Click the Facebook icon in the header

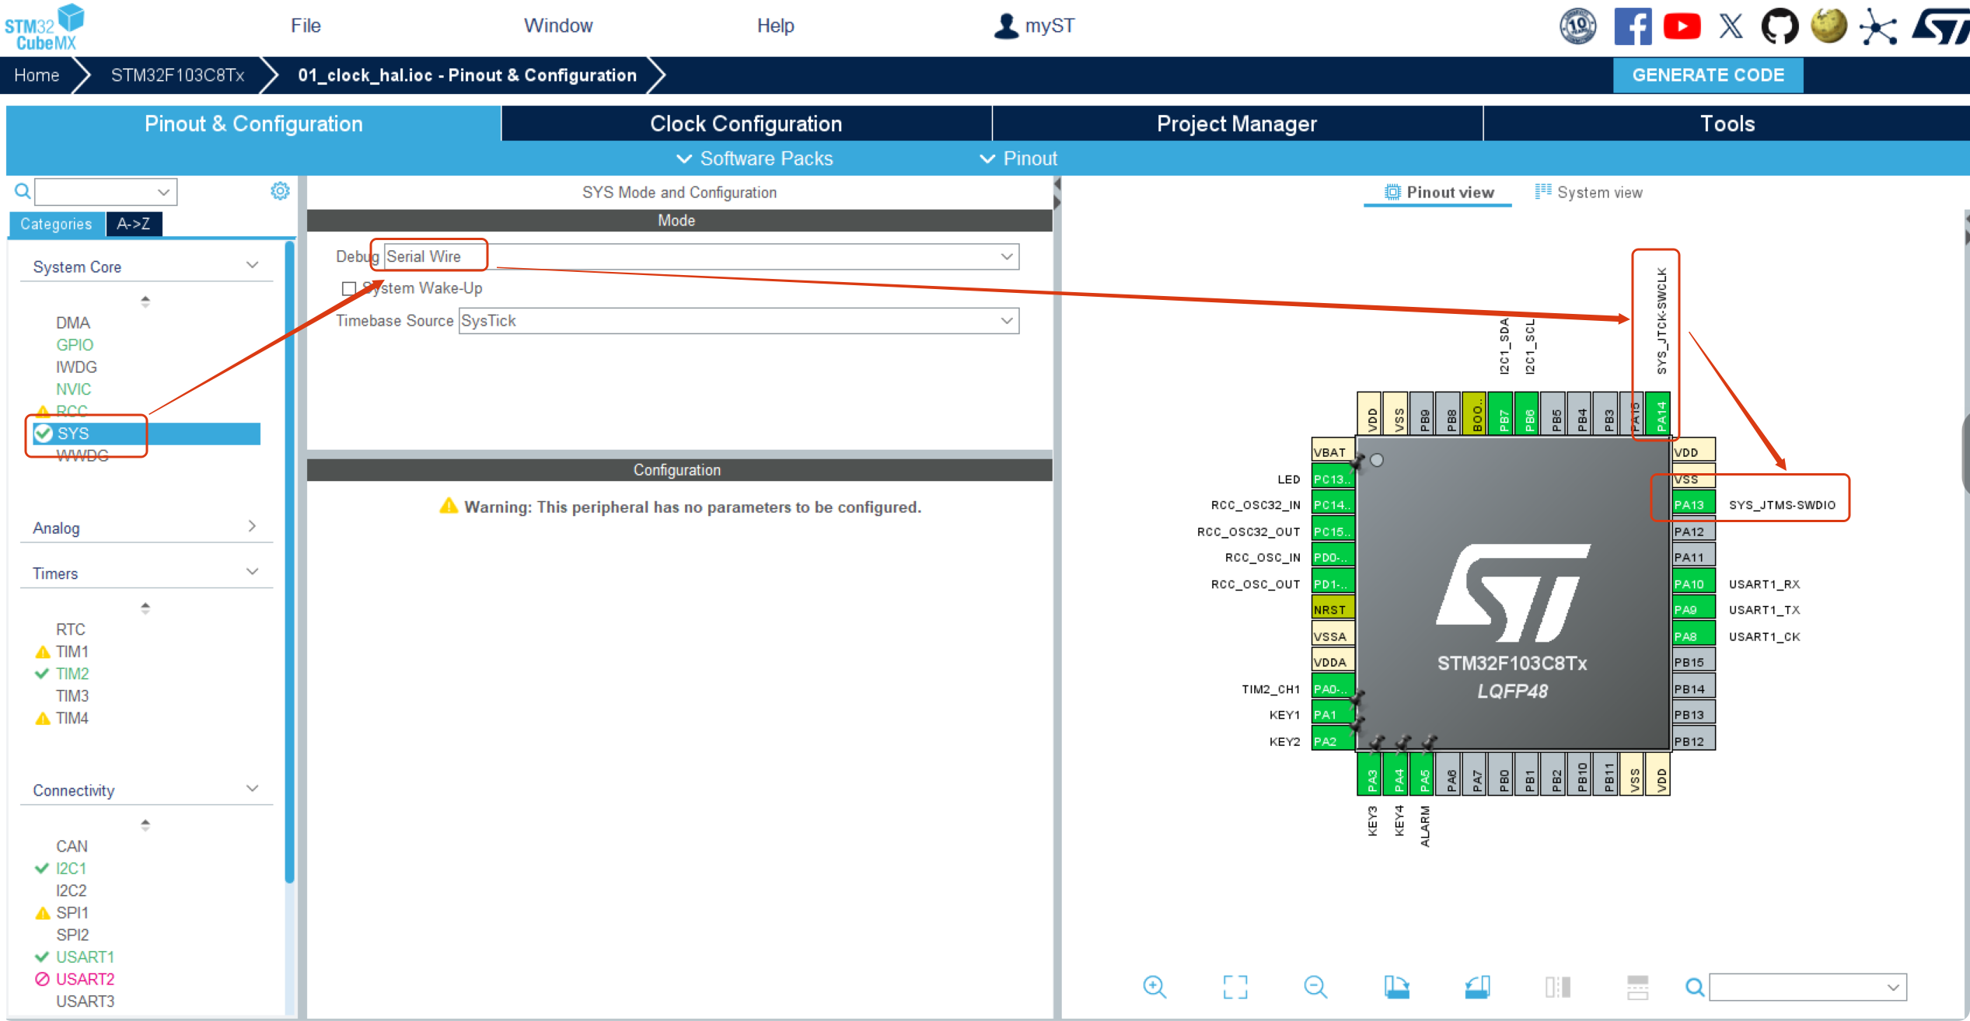click(x=1632, y=26)
